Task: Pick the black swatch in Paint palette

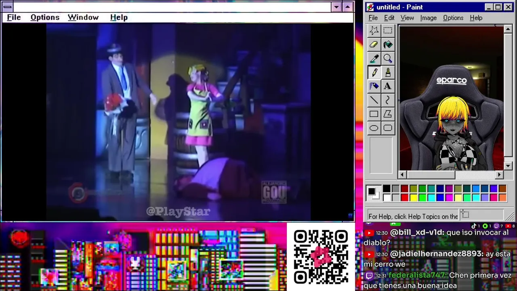Action: [x=387, y=189]
